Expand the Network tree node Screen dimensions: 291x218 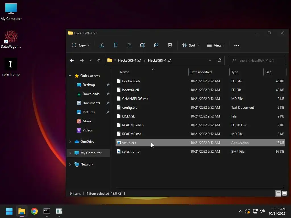point(70,164)
